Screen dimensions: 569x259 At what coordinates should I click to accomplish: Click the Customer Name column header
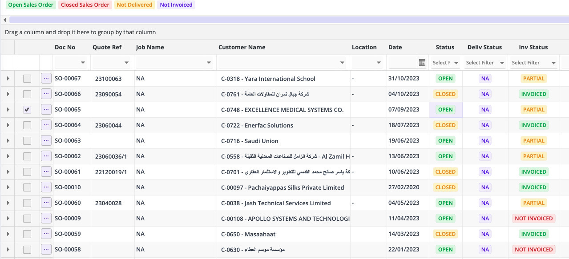pyautogui.click(x=242, y=47)
